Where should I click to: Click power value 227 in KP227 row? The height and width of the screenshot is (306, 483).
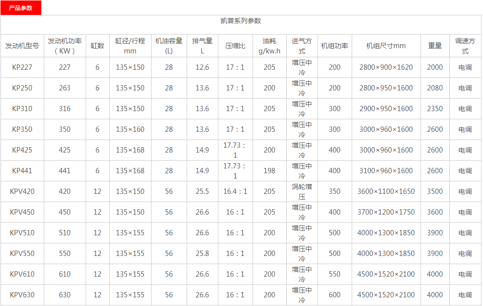[64, 67]
